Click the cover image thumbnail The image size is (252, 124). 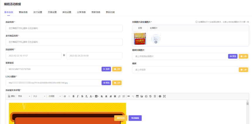coord(140,39)
